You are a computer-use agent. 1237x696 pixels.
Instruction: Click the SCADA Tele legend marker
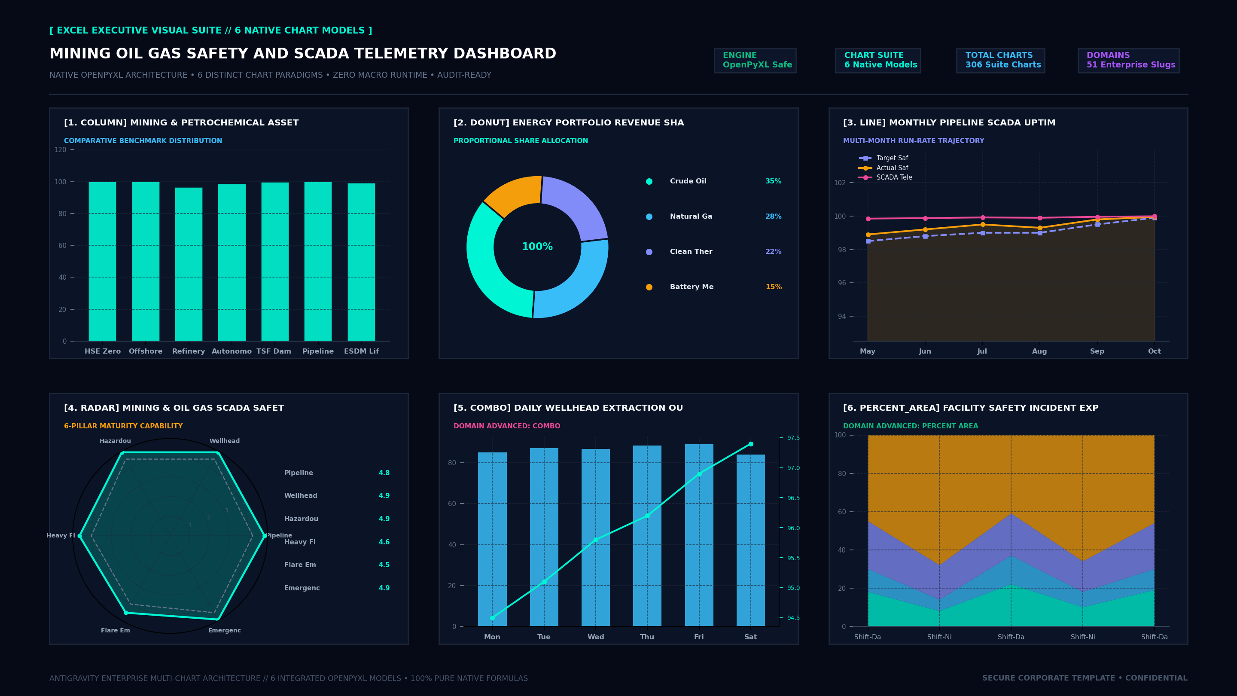[865, 178]
